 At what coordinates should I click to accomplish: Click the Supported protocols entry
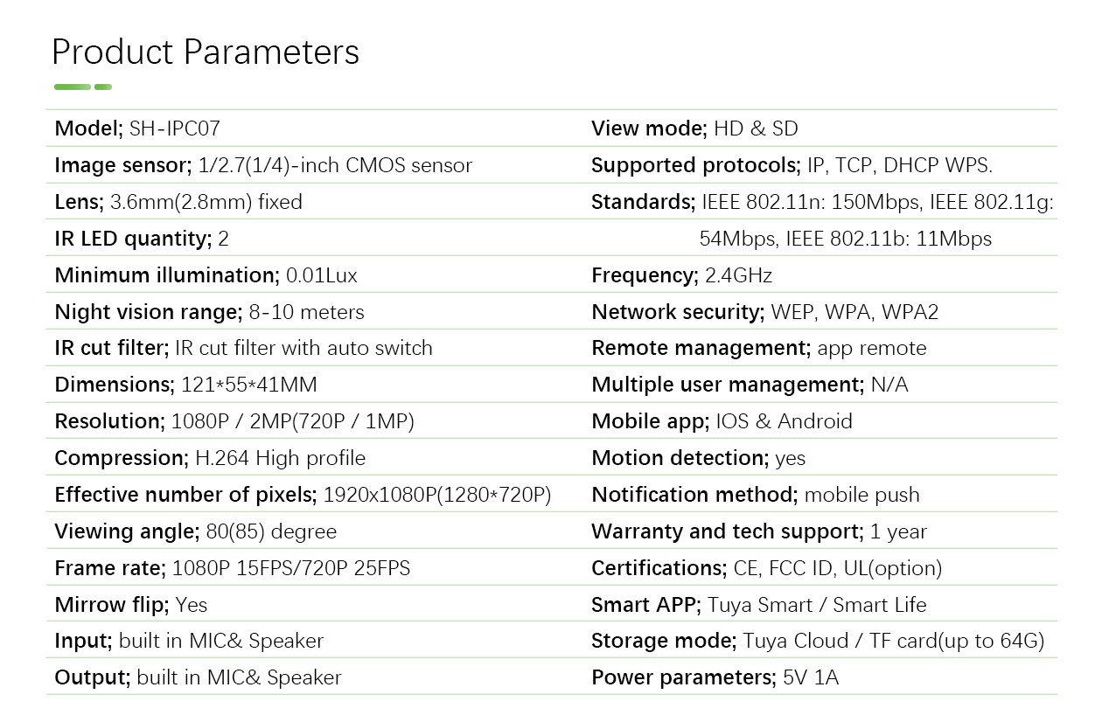pos(792,165)
